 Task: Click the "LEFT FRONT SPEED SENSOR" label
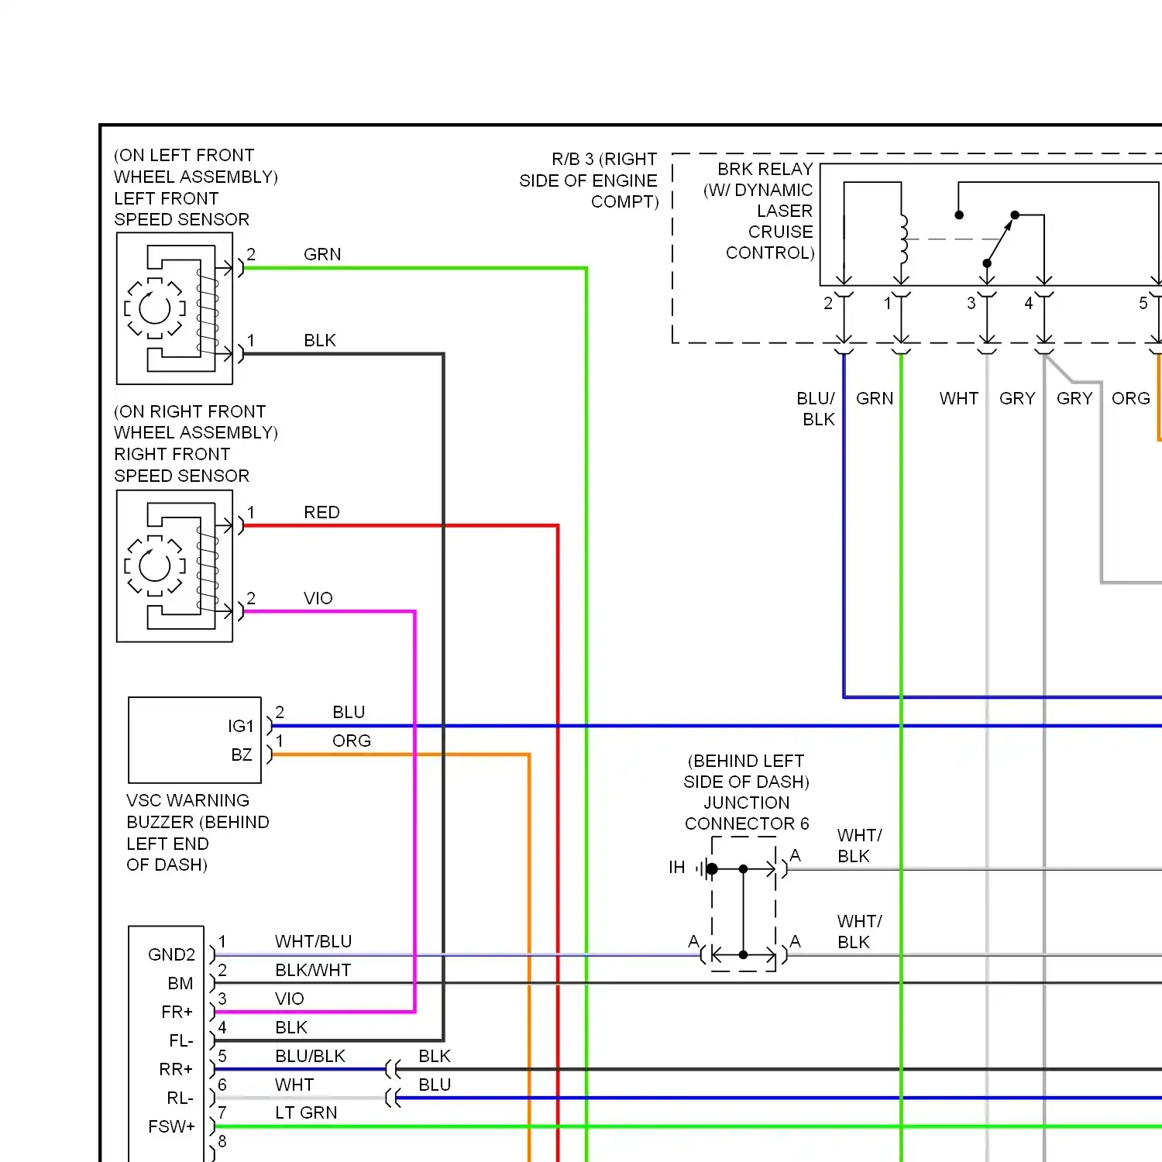182,209
